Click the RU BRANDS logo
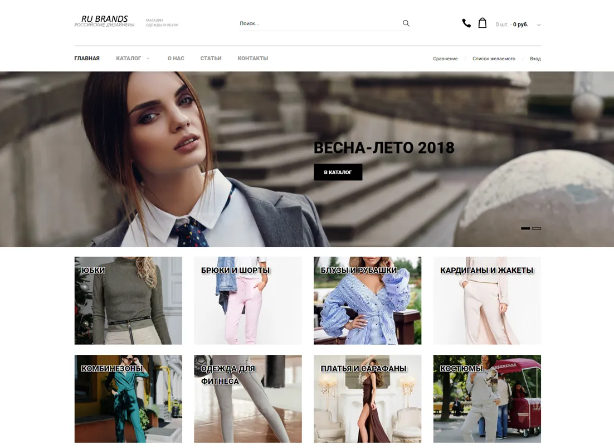Screen dimensions: 614x448 click(105, 21)
